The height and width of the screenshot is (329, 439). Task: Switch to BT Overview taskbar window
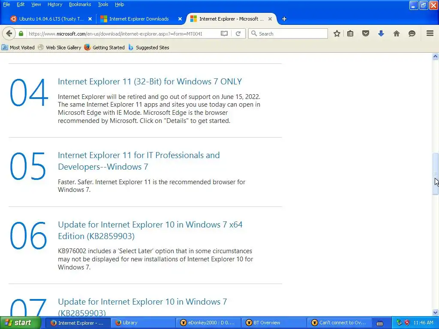pos(274,323)
